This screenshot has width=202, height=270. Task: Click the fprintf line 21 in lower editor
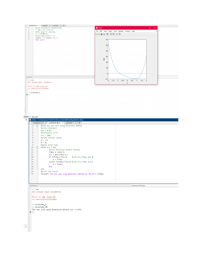tap(72, 174)
